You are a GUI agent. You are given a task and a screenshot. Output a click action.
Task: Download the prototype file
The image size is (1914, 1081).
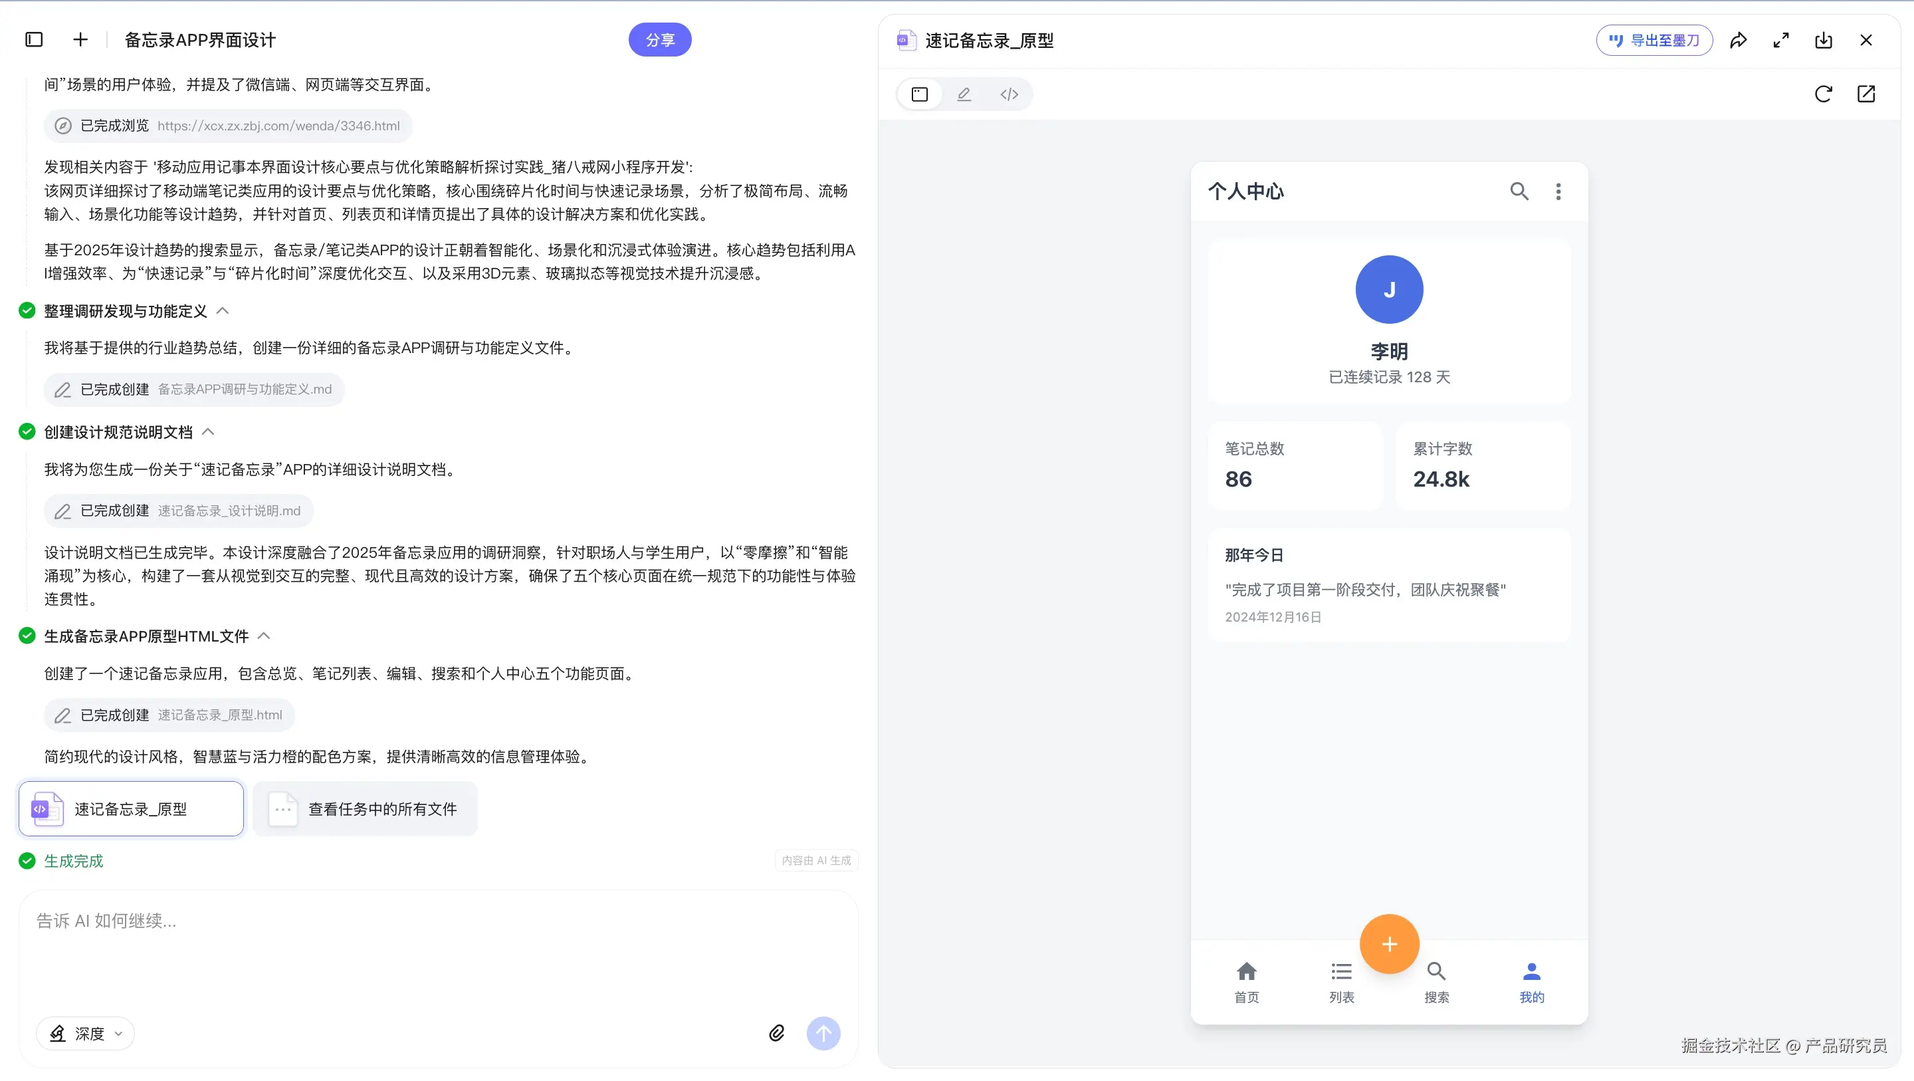click(1824, 40)
